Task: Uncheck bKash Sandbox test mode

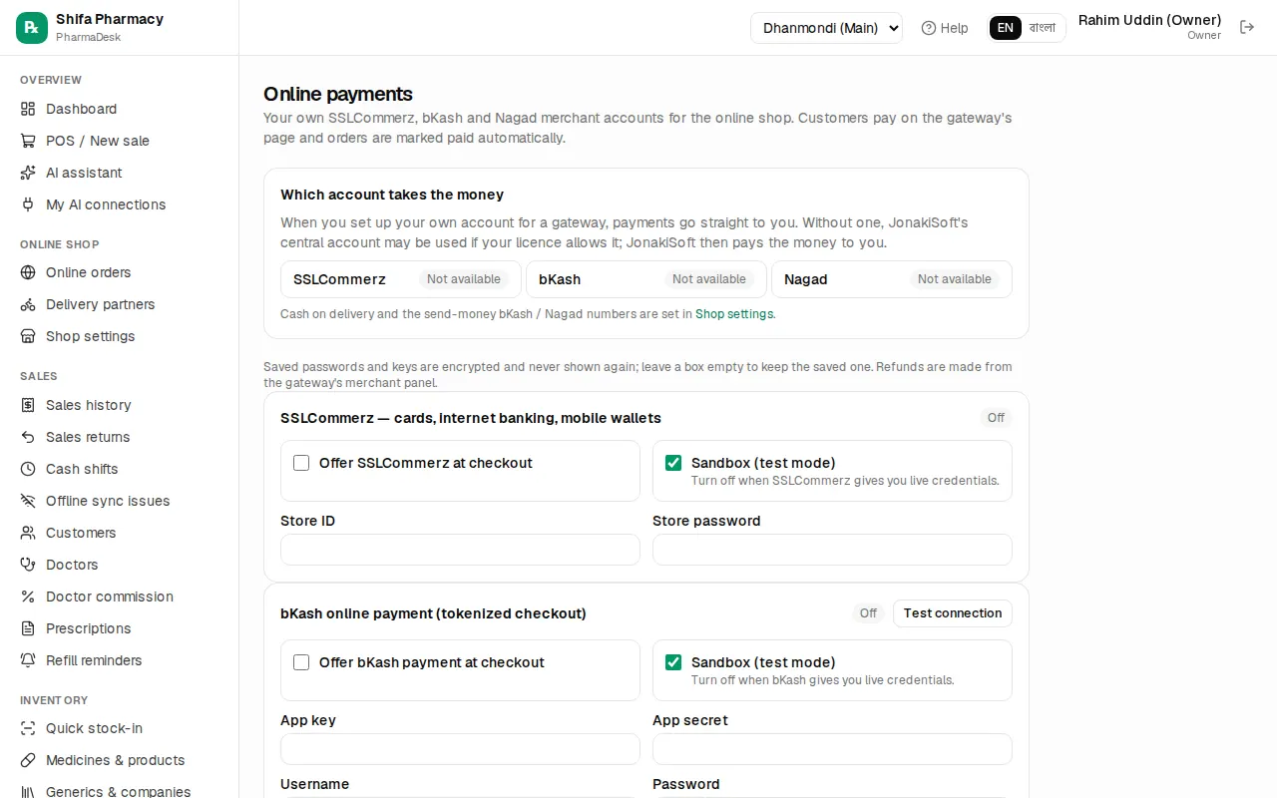Action: click(673, 662)
